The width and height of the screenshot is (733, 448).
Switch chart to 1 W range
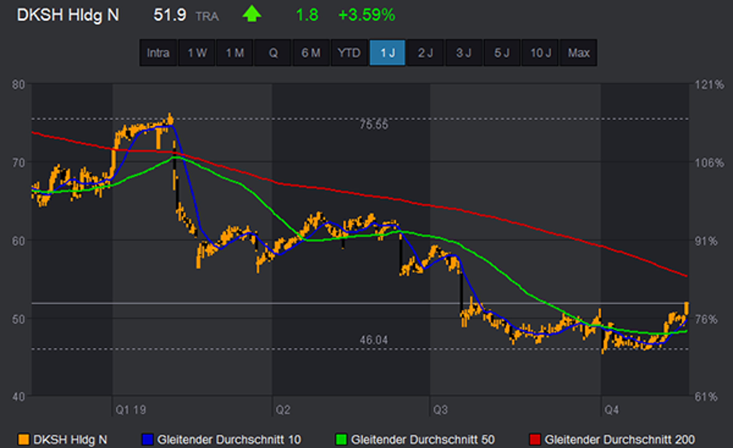coord(197,53)
